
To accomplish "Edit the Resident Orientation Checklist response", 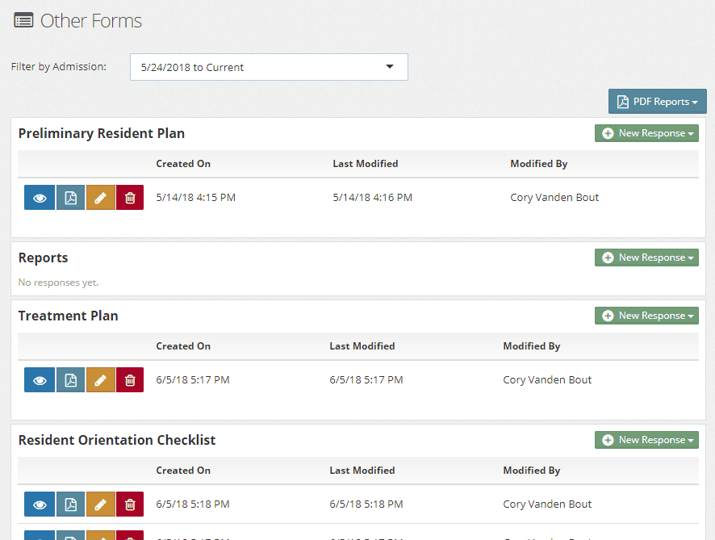I will 100,504.
